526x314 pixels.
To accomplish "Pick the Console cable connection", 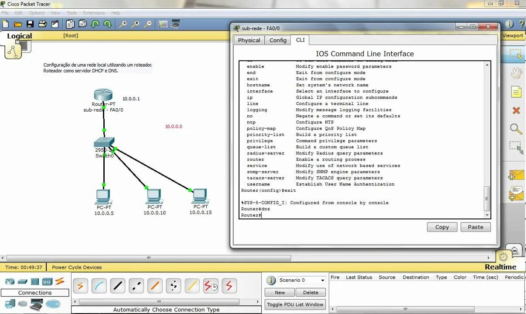I will tap(99, 286).
